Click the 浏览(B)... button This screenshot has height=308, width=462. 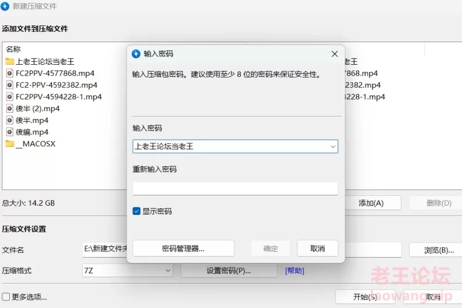pos(436,250)
